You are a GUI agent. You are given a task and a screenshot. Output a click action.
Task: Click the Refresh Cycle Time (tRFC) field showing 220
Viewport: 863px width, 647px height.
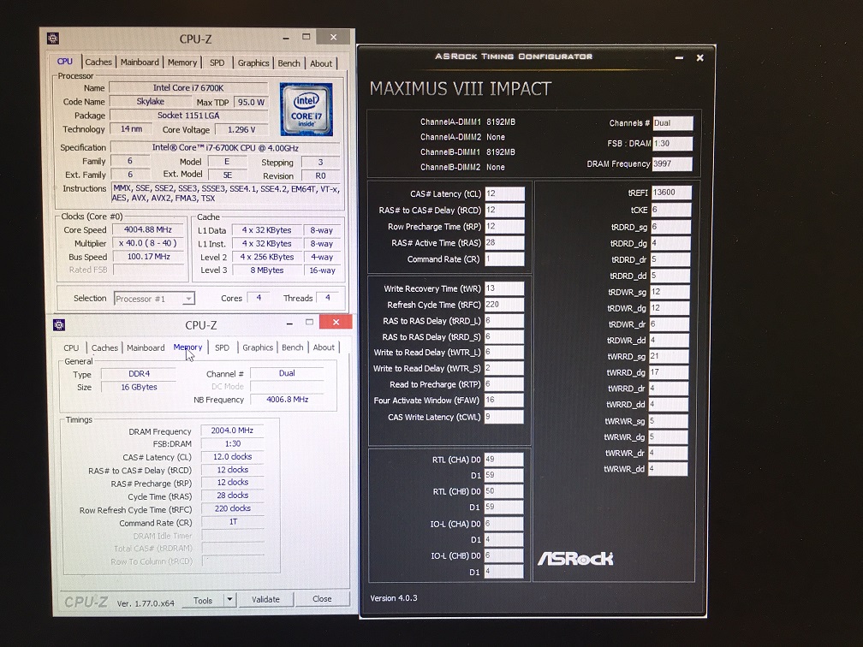(x=504, y=305)
